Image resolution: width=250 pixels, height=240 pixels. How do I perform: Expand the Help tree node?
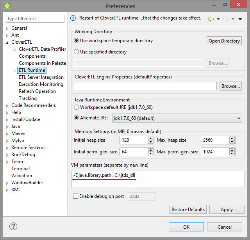[7, 113]
